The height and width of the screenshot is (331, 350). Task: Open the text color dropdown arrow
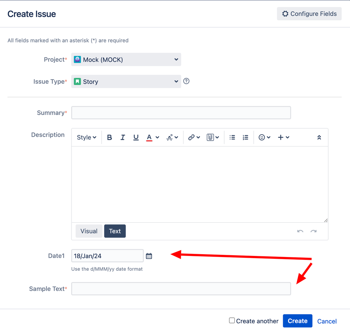[x=157, y=137]
